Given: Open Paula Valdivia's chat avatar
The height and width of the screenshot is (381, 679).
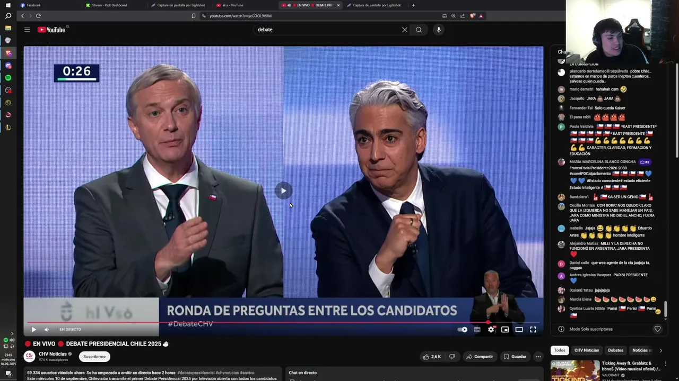Looking at the screenshot, I should [561, 127].
